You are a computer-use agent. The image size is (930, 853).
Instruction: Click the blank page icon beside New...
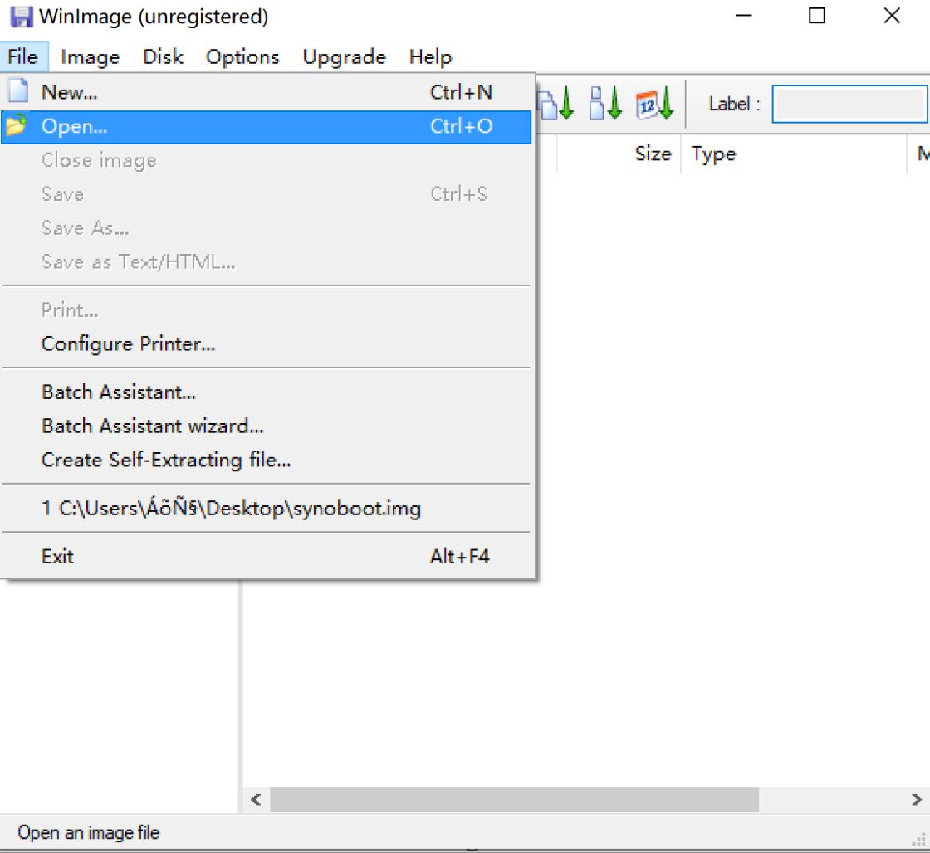[18, 90]
